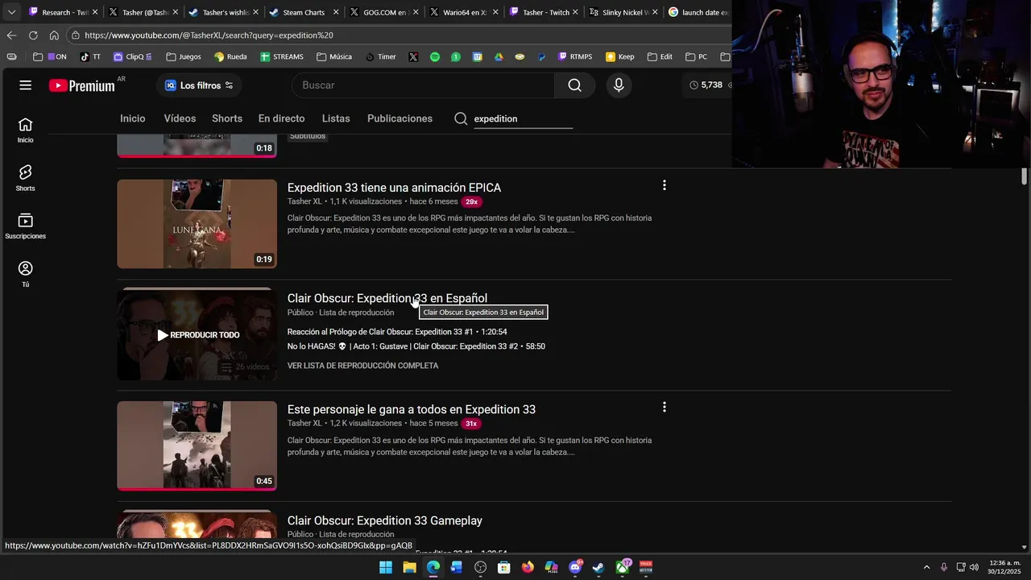Screen dimensions: 1031x580
Task: Switch to the Research - Twitch browser tab
Action: coord(64,12)
